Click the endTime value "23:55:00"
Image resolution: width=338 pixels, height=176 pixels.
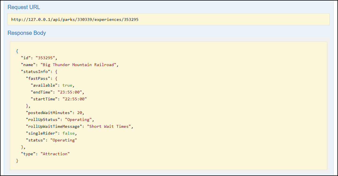click(x=70, y=92)
